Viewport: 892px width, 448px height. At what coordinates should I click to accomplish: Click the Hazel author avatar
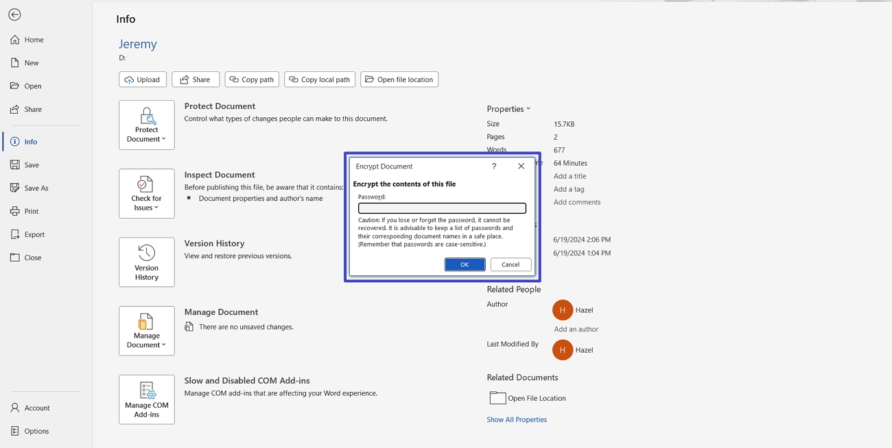[x=563, y=310]
